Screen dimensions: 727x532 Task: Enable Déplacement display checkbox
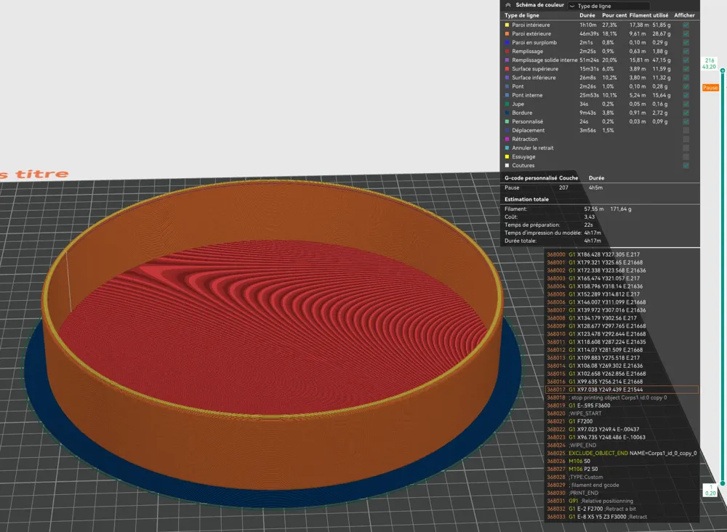(x=686, y=130)
